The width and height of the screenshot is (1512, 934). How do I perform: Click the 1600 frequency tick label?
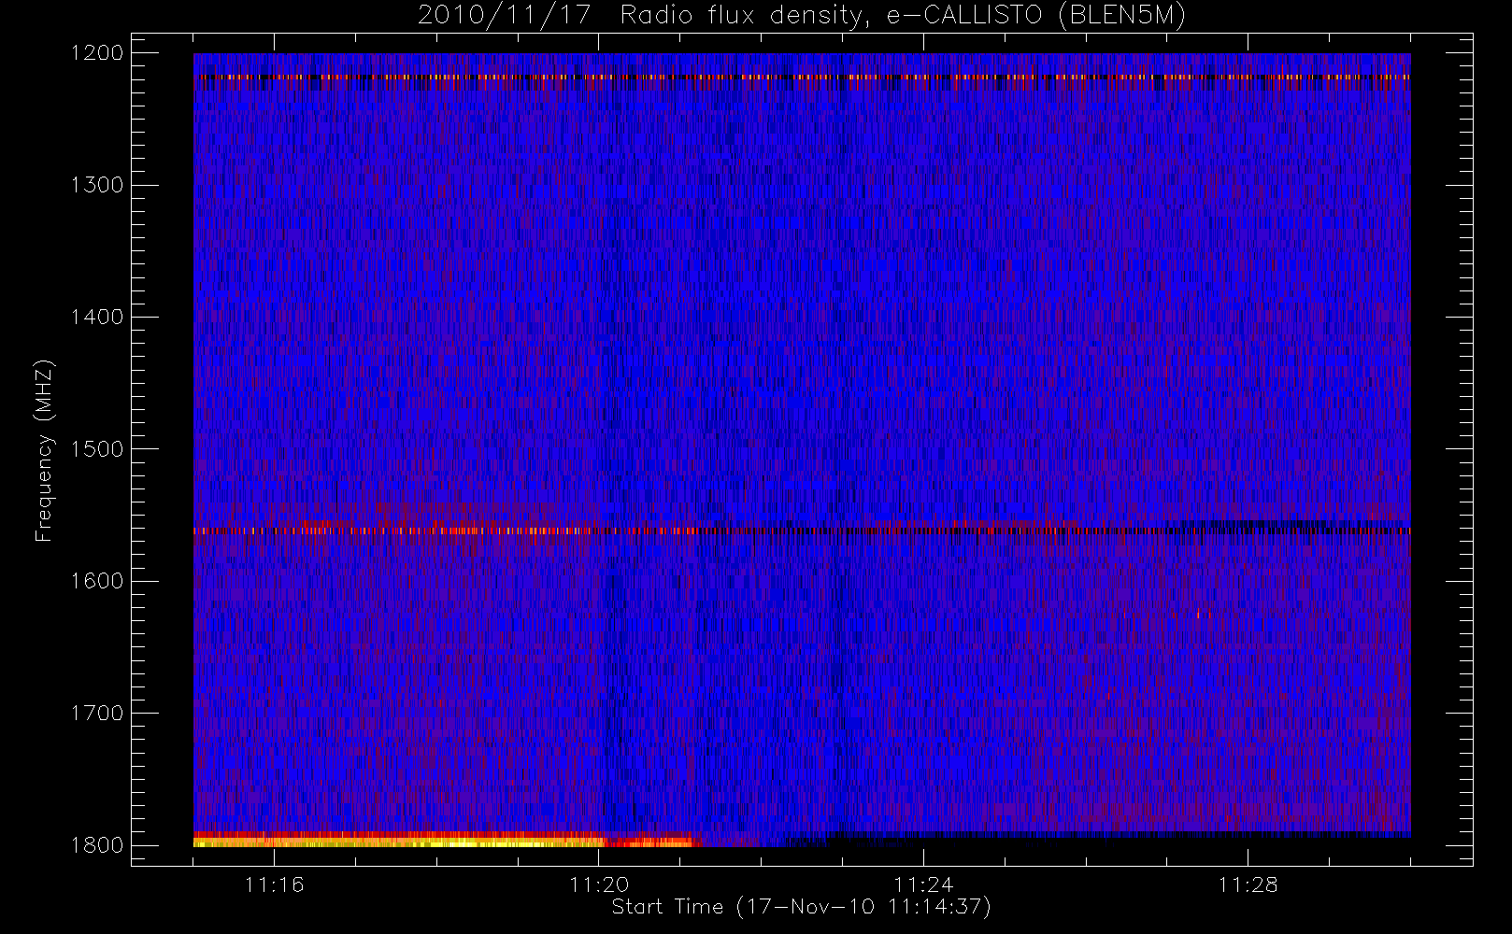click(x=97, y=581)
